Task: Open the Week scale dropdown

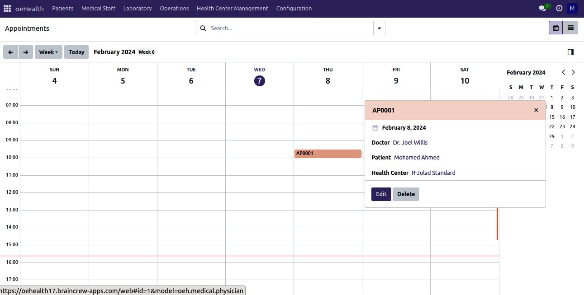Action: pos(48,52)
